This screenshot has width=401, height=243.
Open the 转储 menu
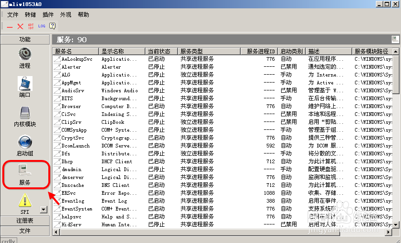tap(30, 15)
